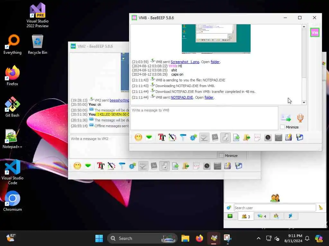Click send folder icon in VM8 toolbar
The width and height of the screenshot is (329, 246).
click(x=247, y=137)
